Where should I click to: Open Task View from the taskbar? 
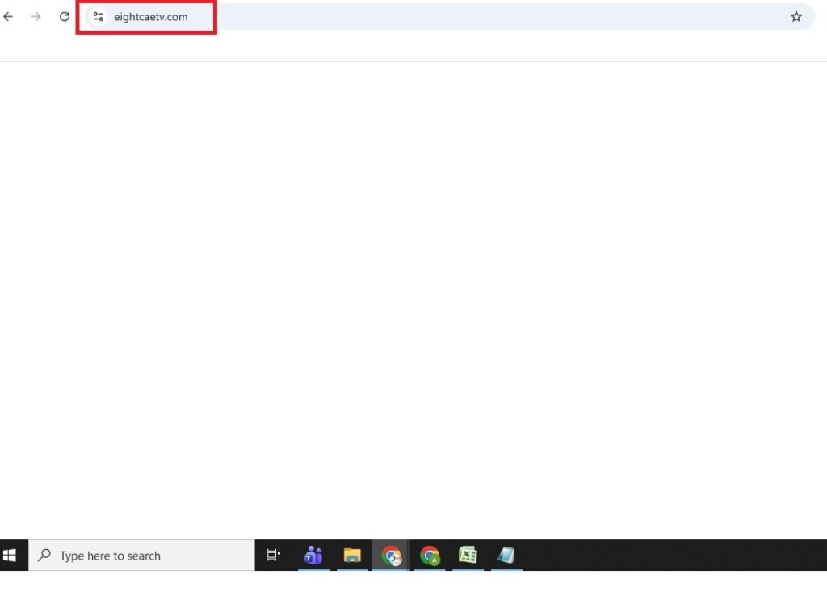tap(274, 556)
